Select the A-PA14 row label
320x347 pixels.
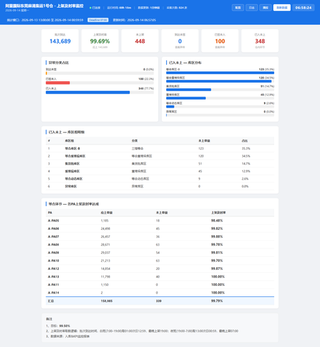53,293
